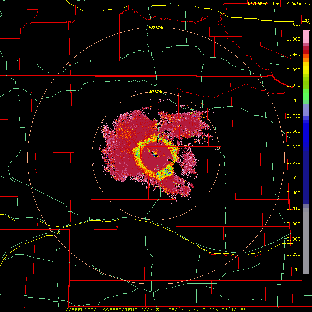This screenshot has height=312, width=312.
Task: Click the 0.787 color scale value
Action: click(294, 101)
